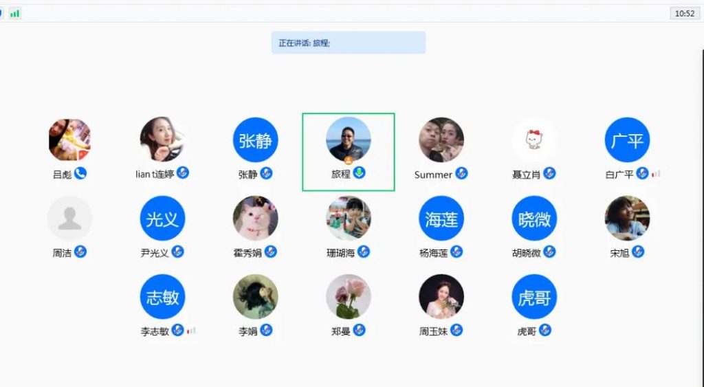The height and width of the screenshot is (387, 704).
Task: Click the 10:52 time display
Action: [685, 14]
